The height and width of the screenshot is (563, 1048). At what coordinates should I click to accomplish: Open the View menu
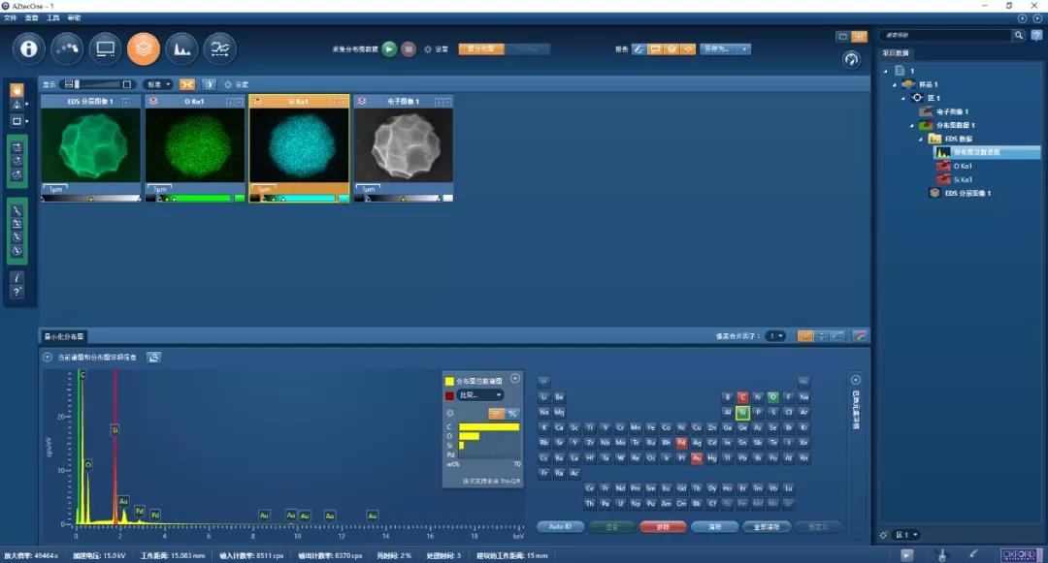[x=31, y=18]
